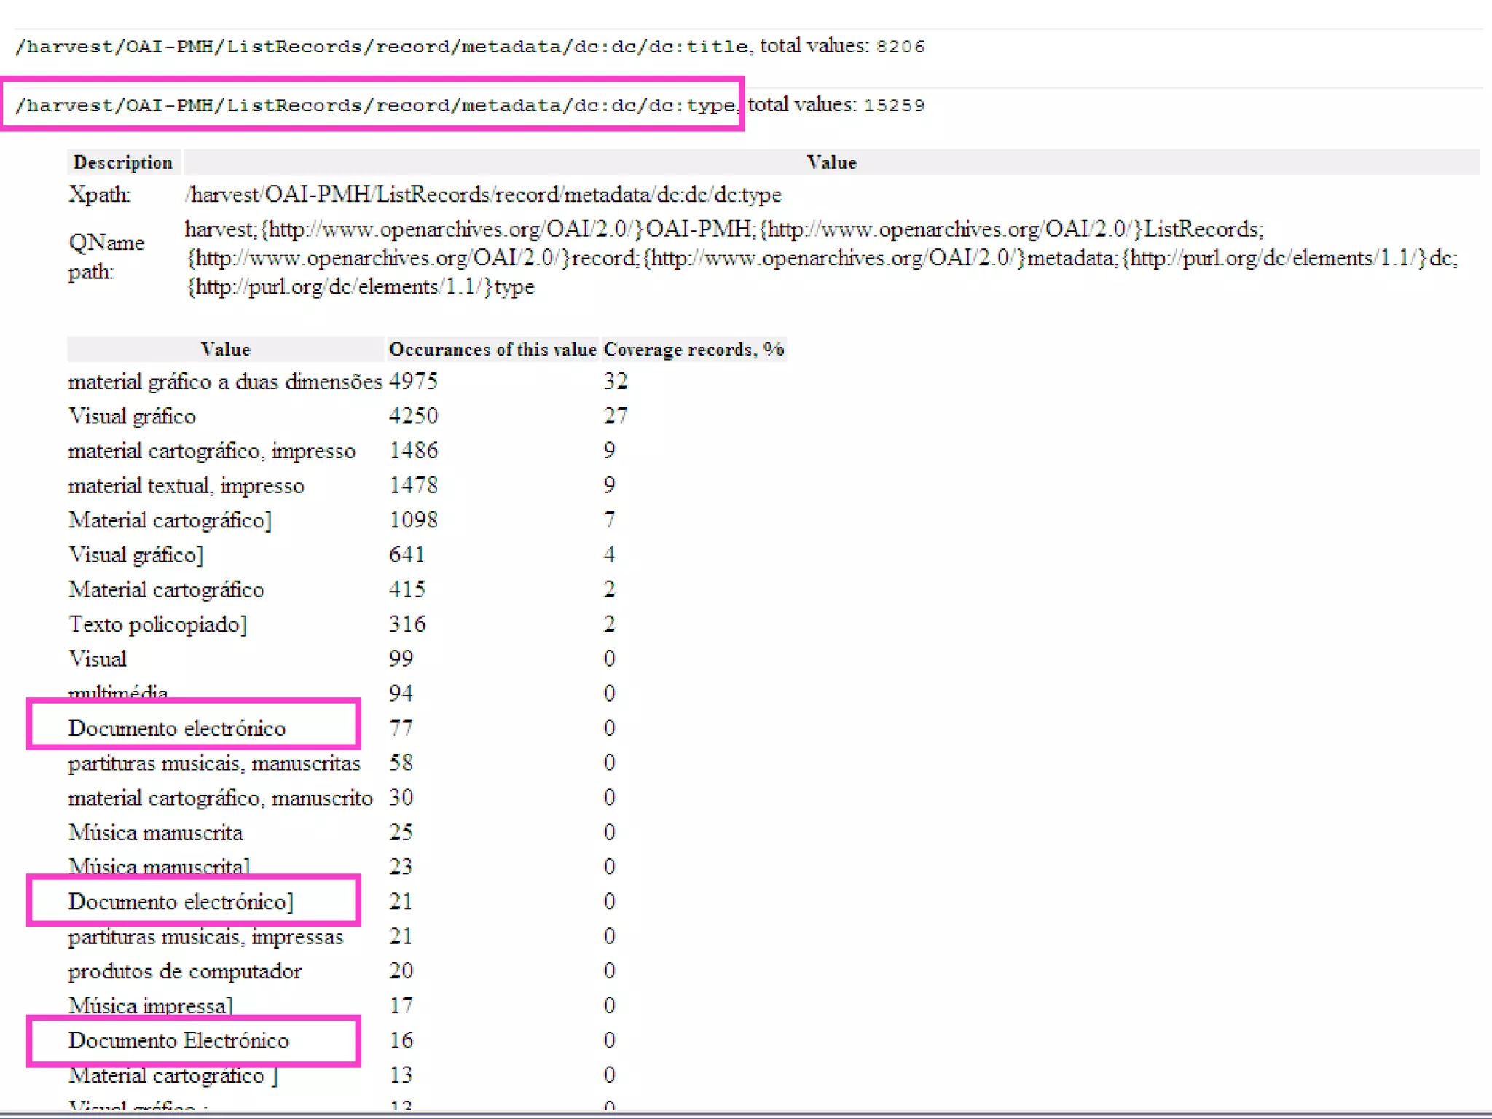Screen dimensions: 1492x1119
Task: Click highlighted 'Documento electrónico]' with bracket
Action: coord(181,902)
